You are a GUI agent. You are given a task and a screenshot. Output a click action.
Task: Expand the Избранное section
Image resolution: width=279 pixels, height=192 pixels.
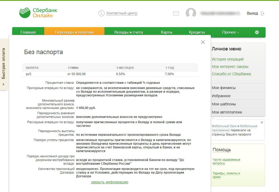221,96
